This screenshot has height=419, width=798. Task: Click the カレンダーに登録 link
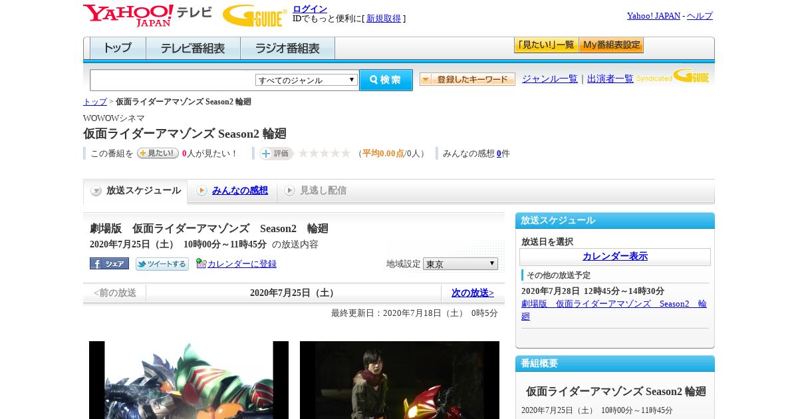pyautogui.click(x=242, y=264)
